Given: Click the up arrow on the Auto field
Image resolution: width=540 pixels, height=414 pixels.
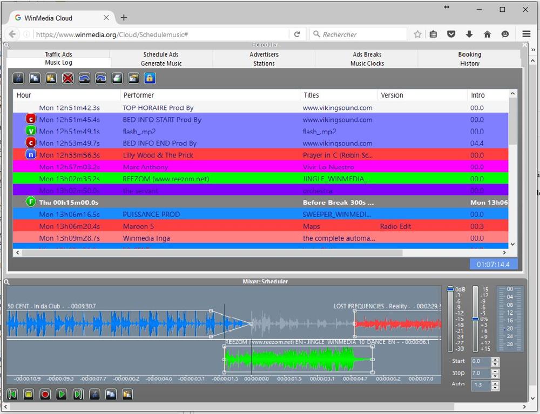Looking at the screenshot, I should coord(495,383).
